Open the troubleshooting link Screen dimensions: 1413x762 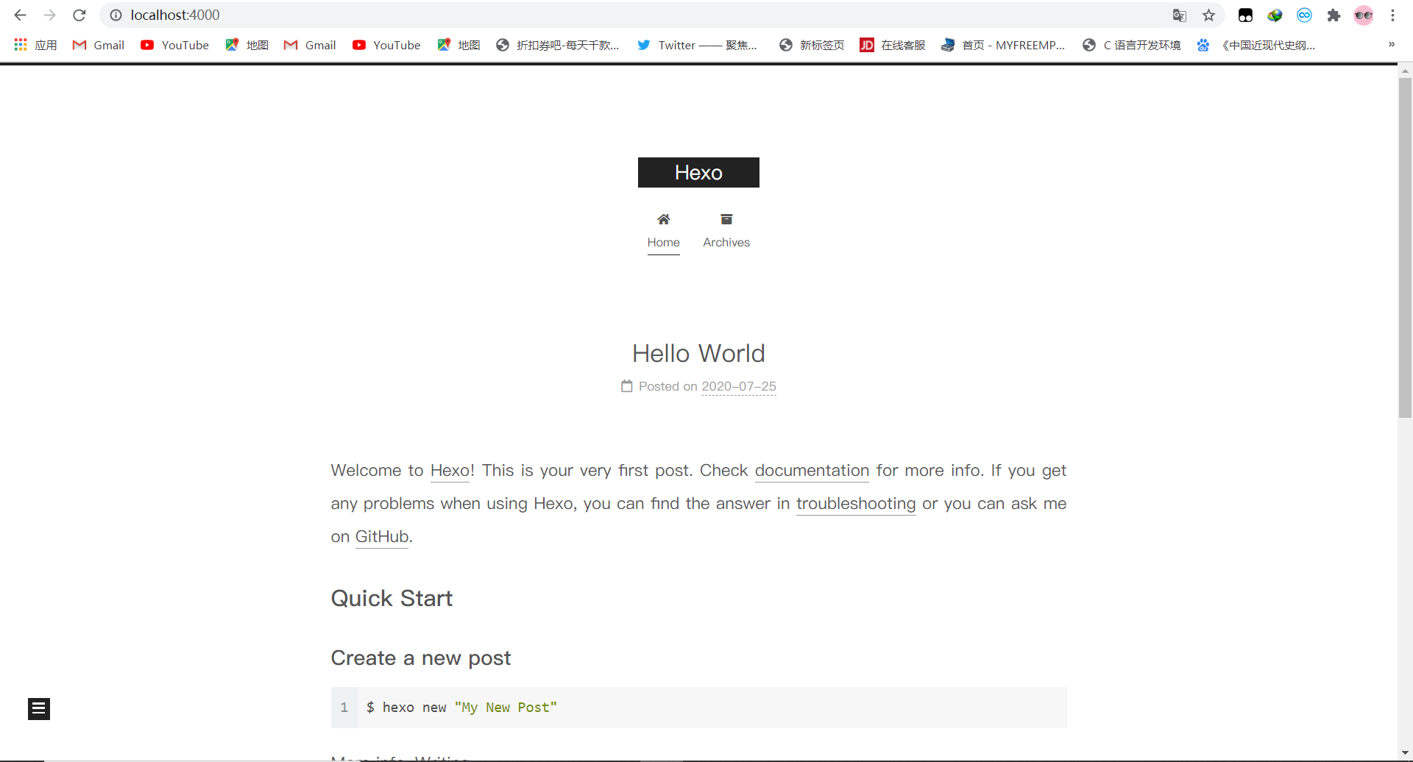point(856,504)
